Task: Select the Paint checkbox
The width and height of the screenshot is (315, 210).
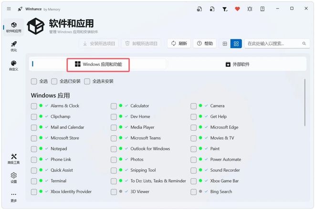Action: tap(193, 149)
